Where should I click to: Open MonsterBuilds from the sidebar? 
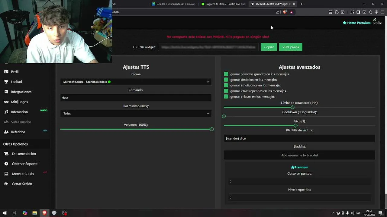(23, 174)
